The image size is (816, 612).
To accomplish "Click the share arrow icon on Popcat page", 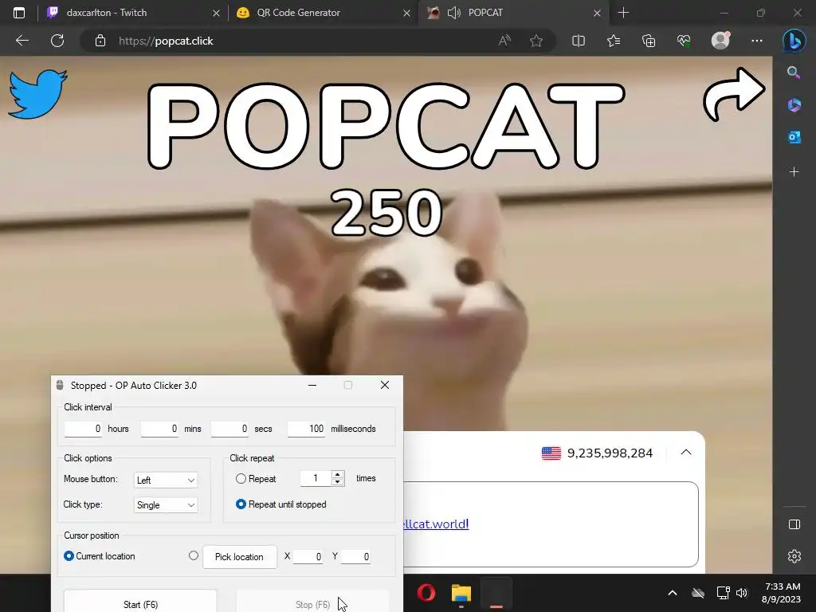I will (x=734, y=95).
